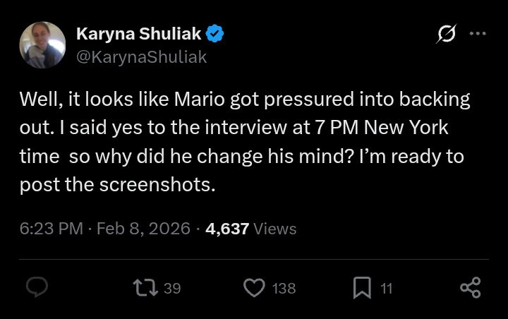Click the 4,637 view count number
This screenshot has height=319, width=508.
coord(226,229)
